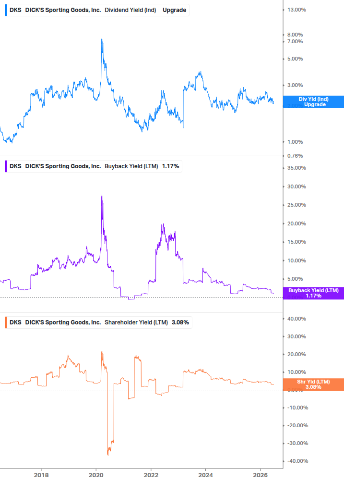Click the Buyback Yield (LTM) legend label
This screenshot has height=483, width=344.
tap(131, 166)
